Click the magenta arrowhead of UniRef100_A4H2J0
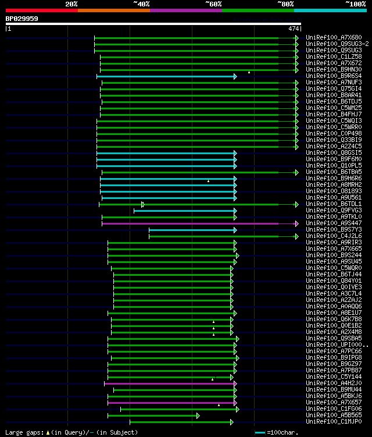 [x=235, y=384]
